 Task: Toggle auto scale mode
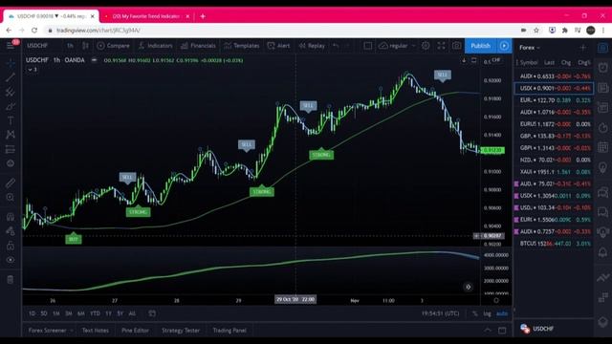click(x=502, y=313)
